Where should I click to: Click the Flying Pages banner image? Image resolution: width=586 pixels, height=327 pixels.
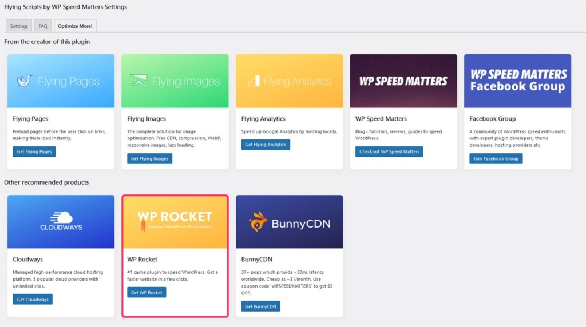pos(61,81)
